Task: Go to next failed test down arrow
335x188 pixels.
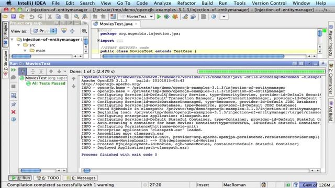Action: pyautogui.click(x=59, y=72)
